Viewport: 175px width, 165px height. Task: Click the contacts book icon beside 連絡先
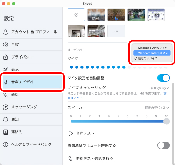click(6, 132)
